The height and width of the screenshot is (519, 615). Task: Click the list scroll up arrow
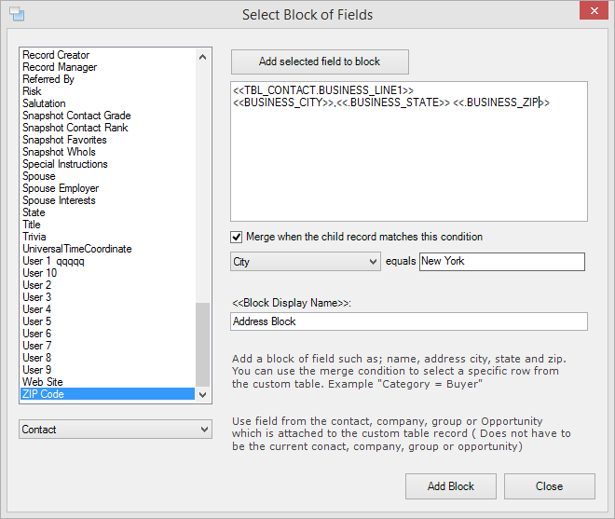(202, 57)
